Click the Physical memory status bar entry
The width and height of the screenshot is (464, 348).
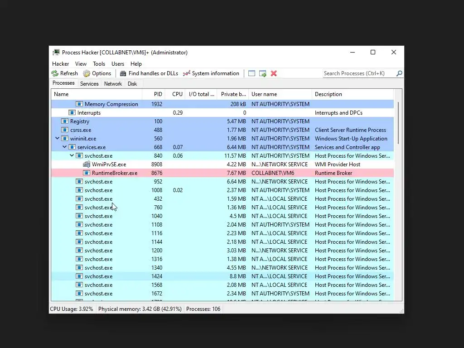140,309
